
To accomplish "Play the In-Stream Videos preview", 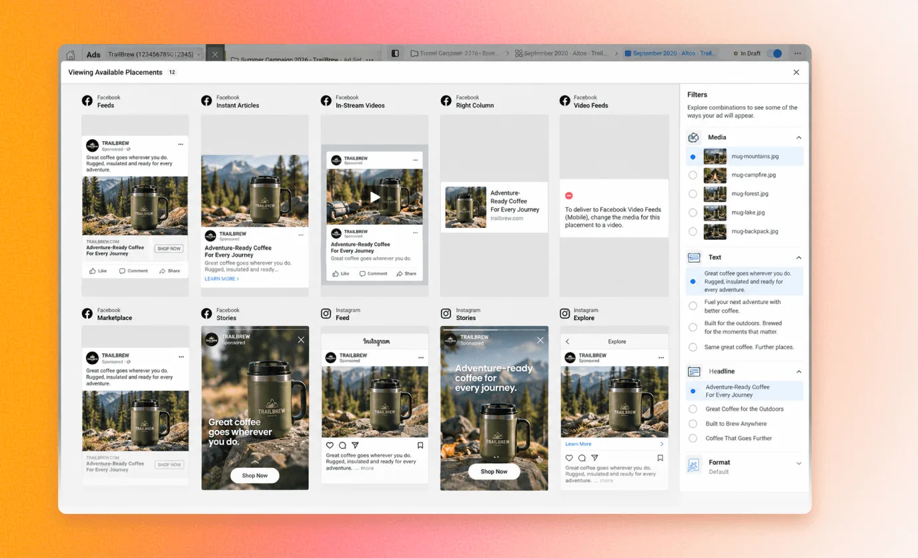I will pyautogui.click(x=375, y=197).
